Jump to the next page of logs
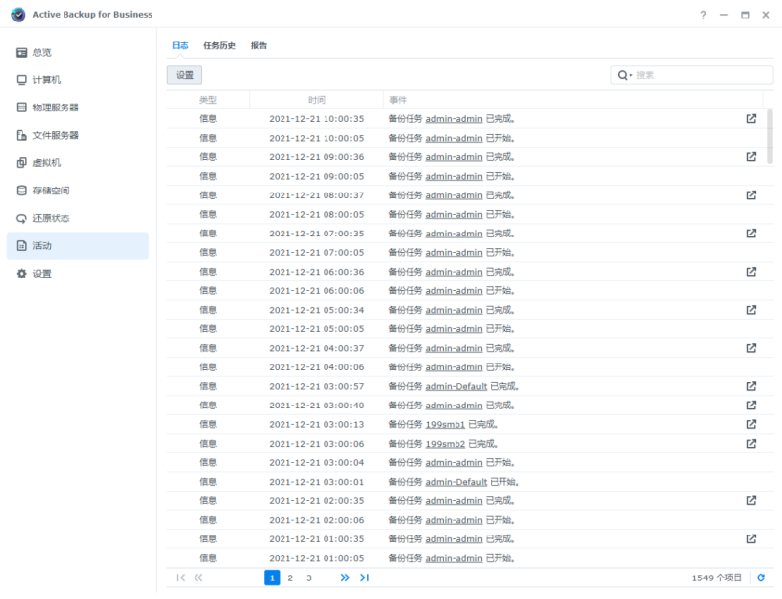782x599 pixels. click(x=345, y=578)
